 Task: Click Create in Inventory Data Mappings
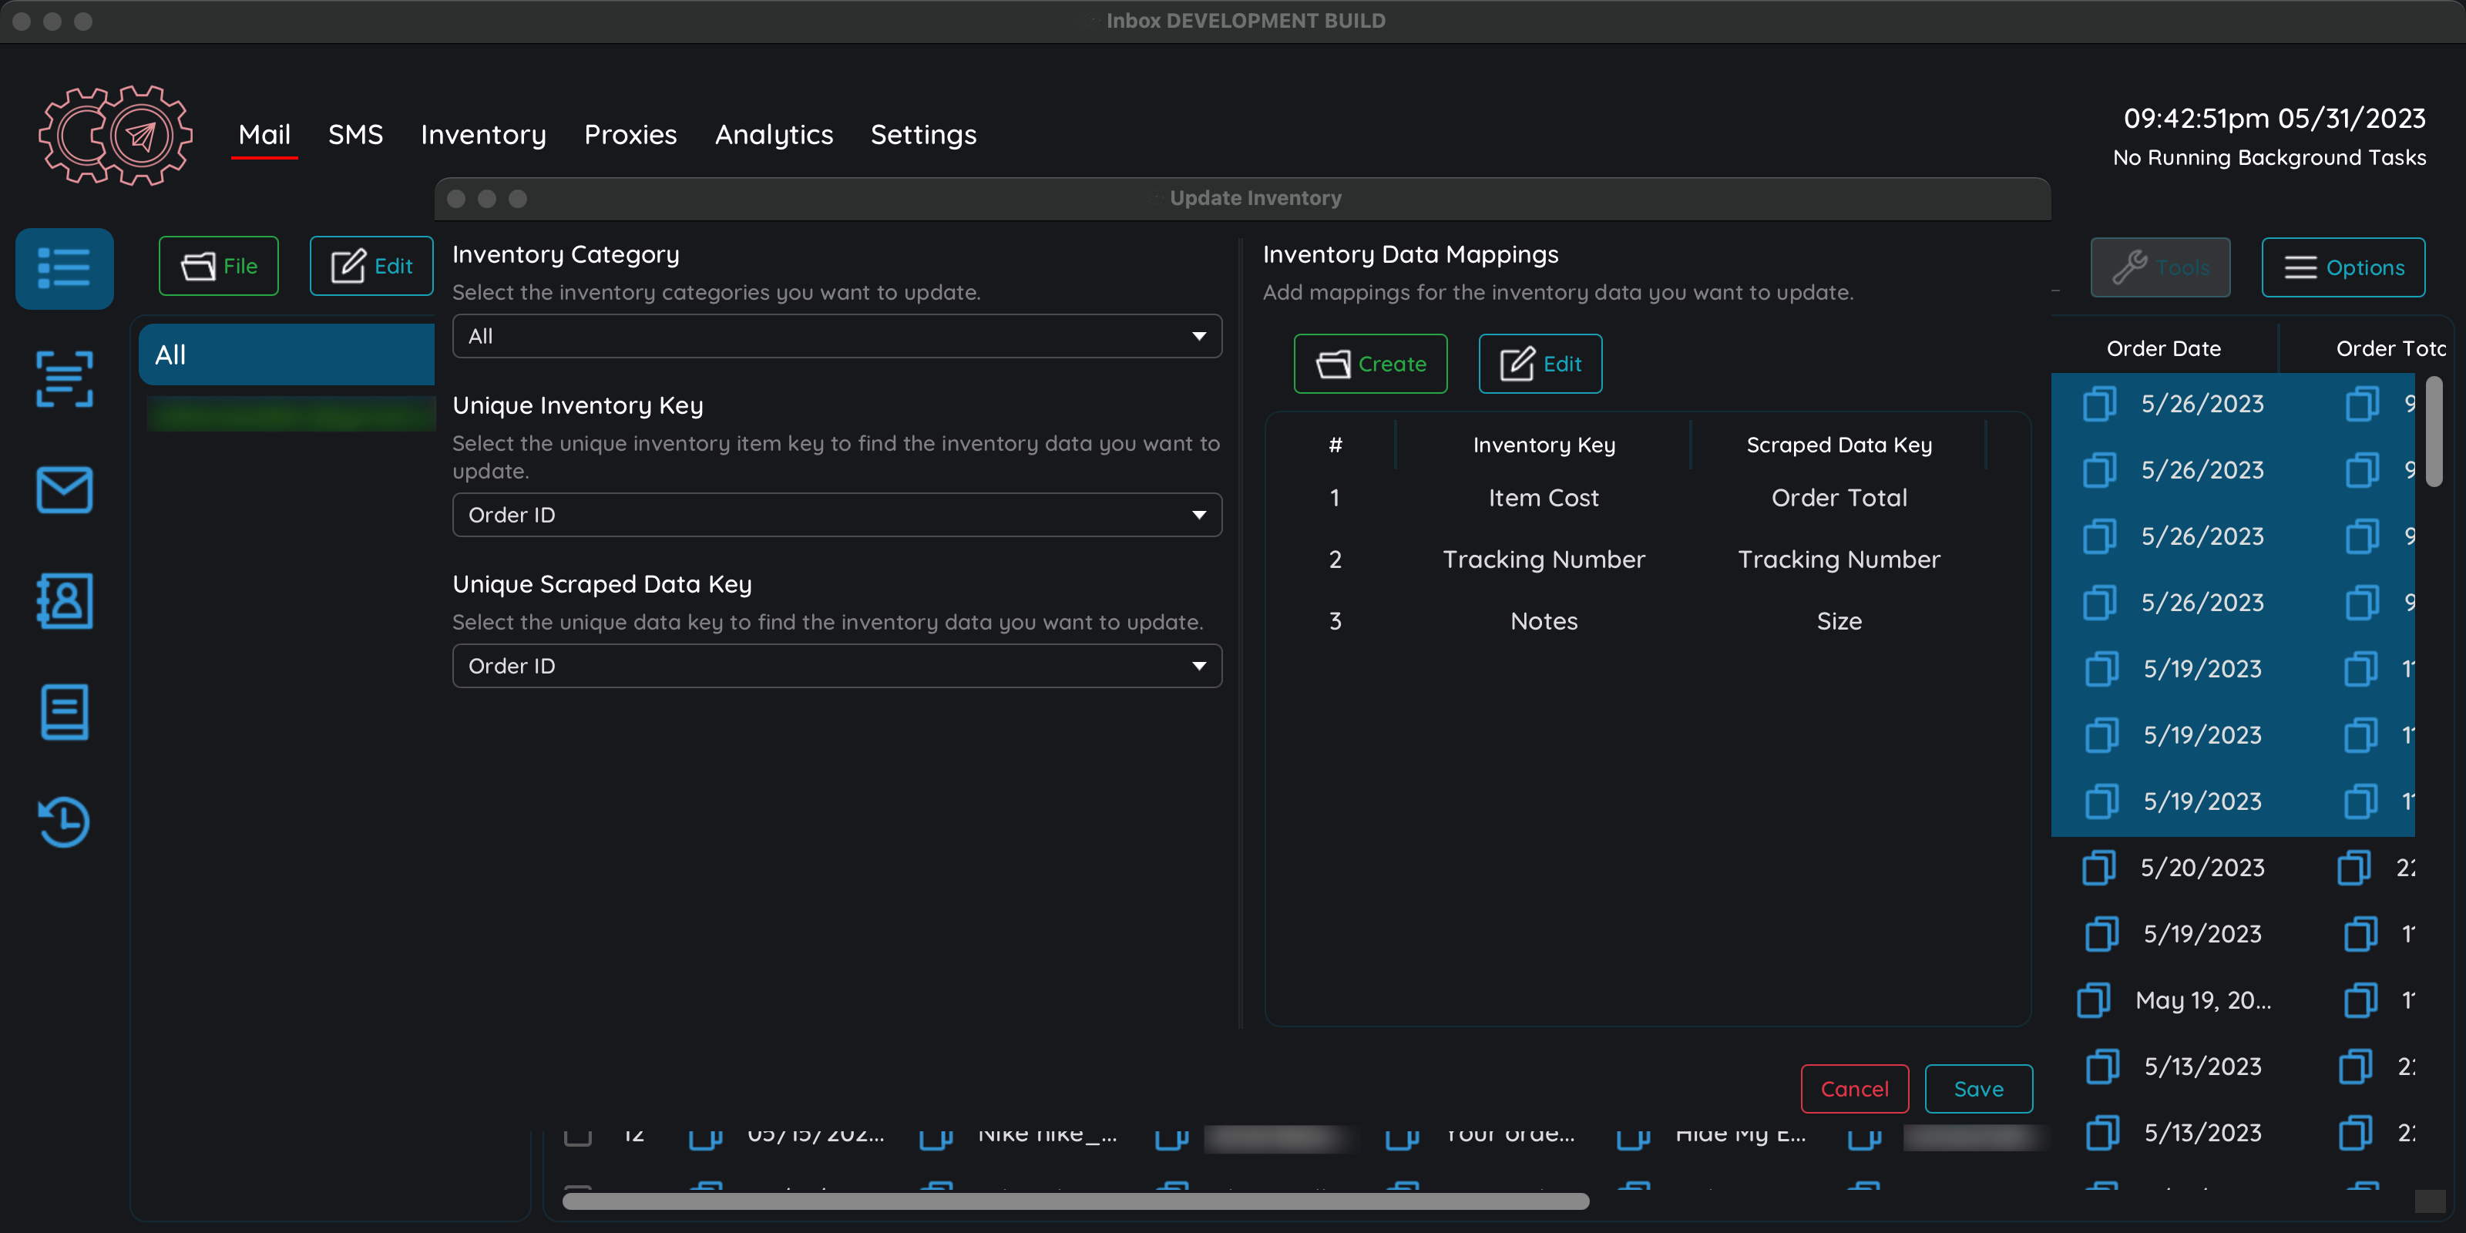tap(1370, 364)
